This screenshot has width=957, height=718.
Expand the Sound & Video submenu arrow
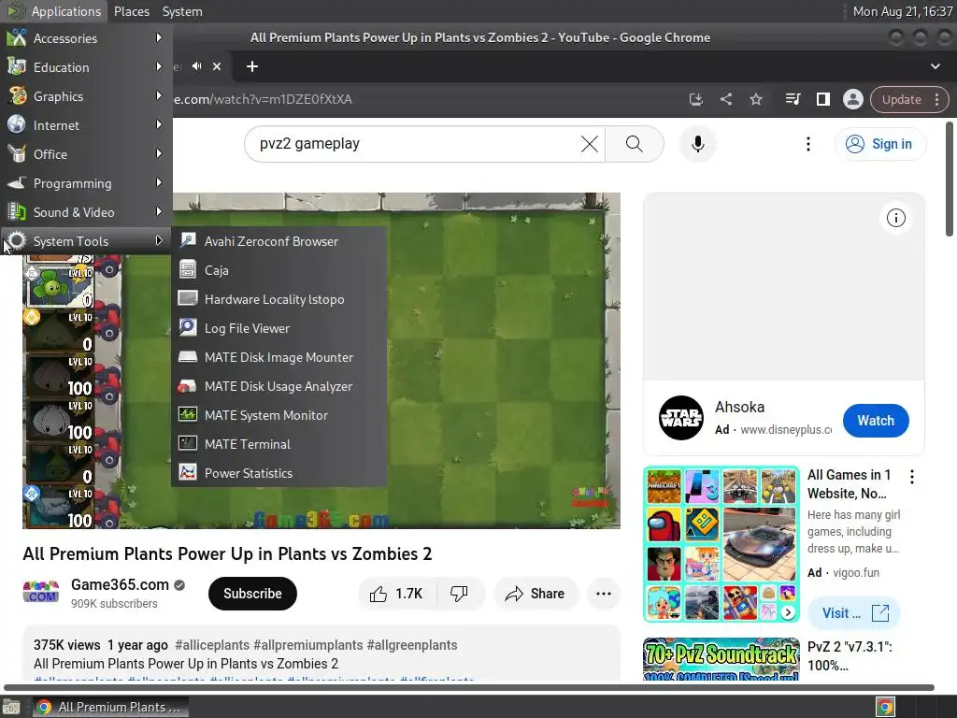[159, 212]
